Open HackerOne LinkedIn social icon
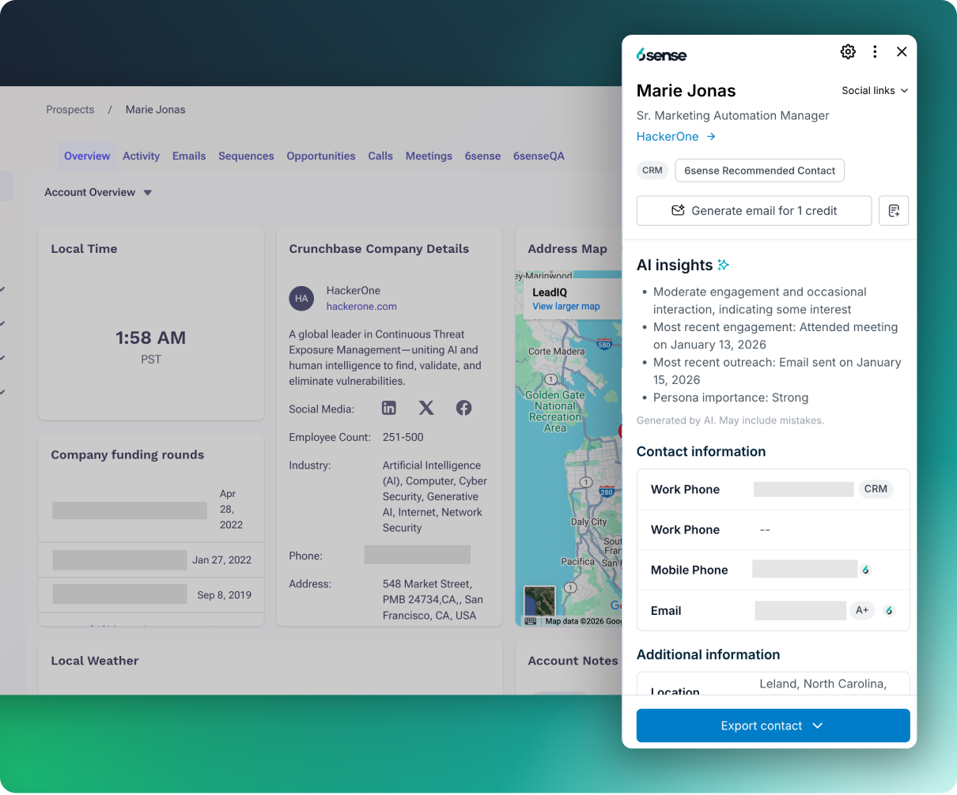Image resolution: width=957 pixels, height=795 pixels. (x=389, y=408)
